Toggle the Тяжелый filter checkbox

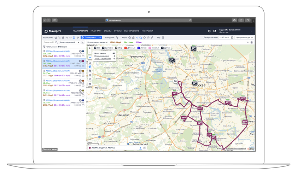coord(150,48)
